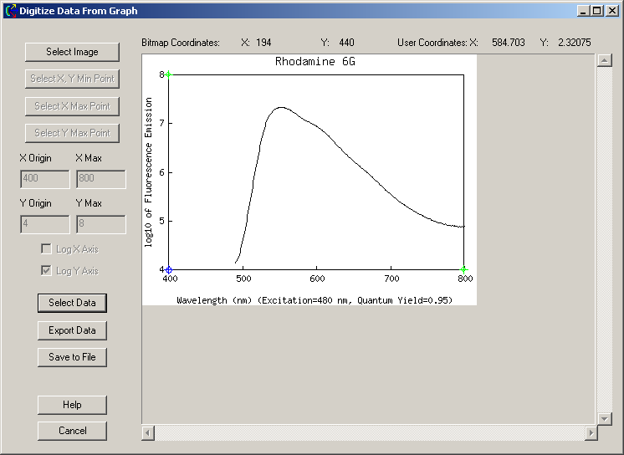
Task: Click the X Origin input field
Action: tap(44, 180)
